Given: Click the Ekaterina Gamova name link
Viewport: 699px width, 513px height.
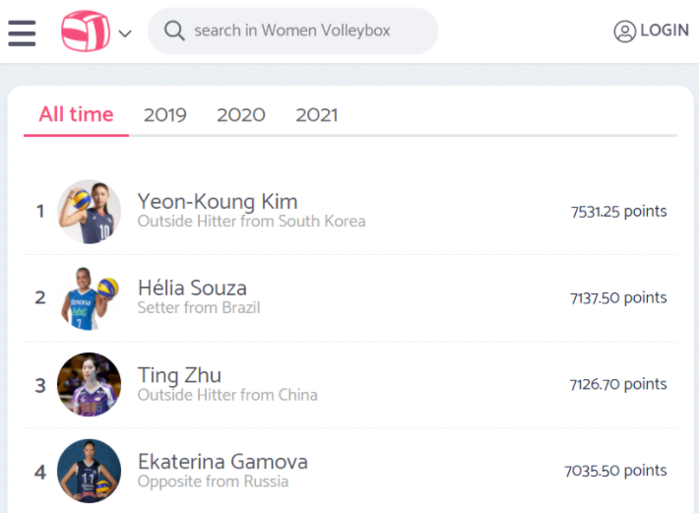Looking at the screenshot, I should click(222, 462).
